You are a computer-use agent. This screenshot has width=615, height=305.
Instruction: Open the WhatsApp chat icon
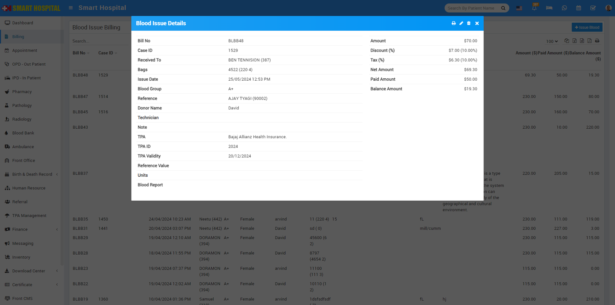[x=564, y=8]
